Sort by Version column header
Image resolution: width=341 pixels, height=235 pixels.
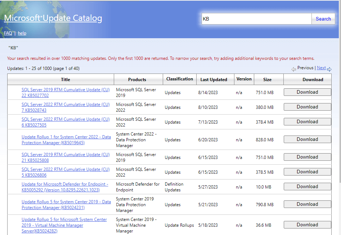[x=244, y=79]
